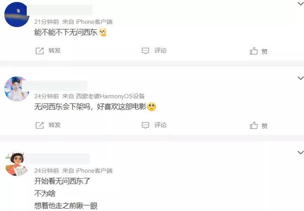Screen dimensions: 304x211
Task: Click repost icon on 无问西东会下架吗 post
Action: pos(40,125)
